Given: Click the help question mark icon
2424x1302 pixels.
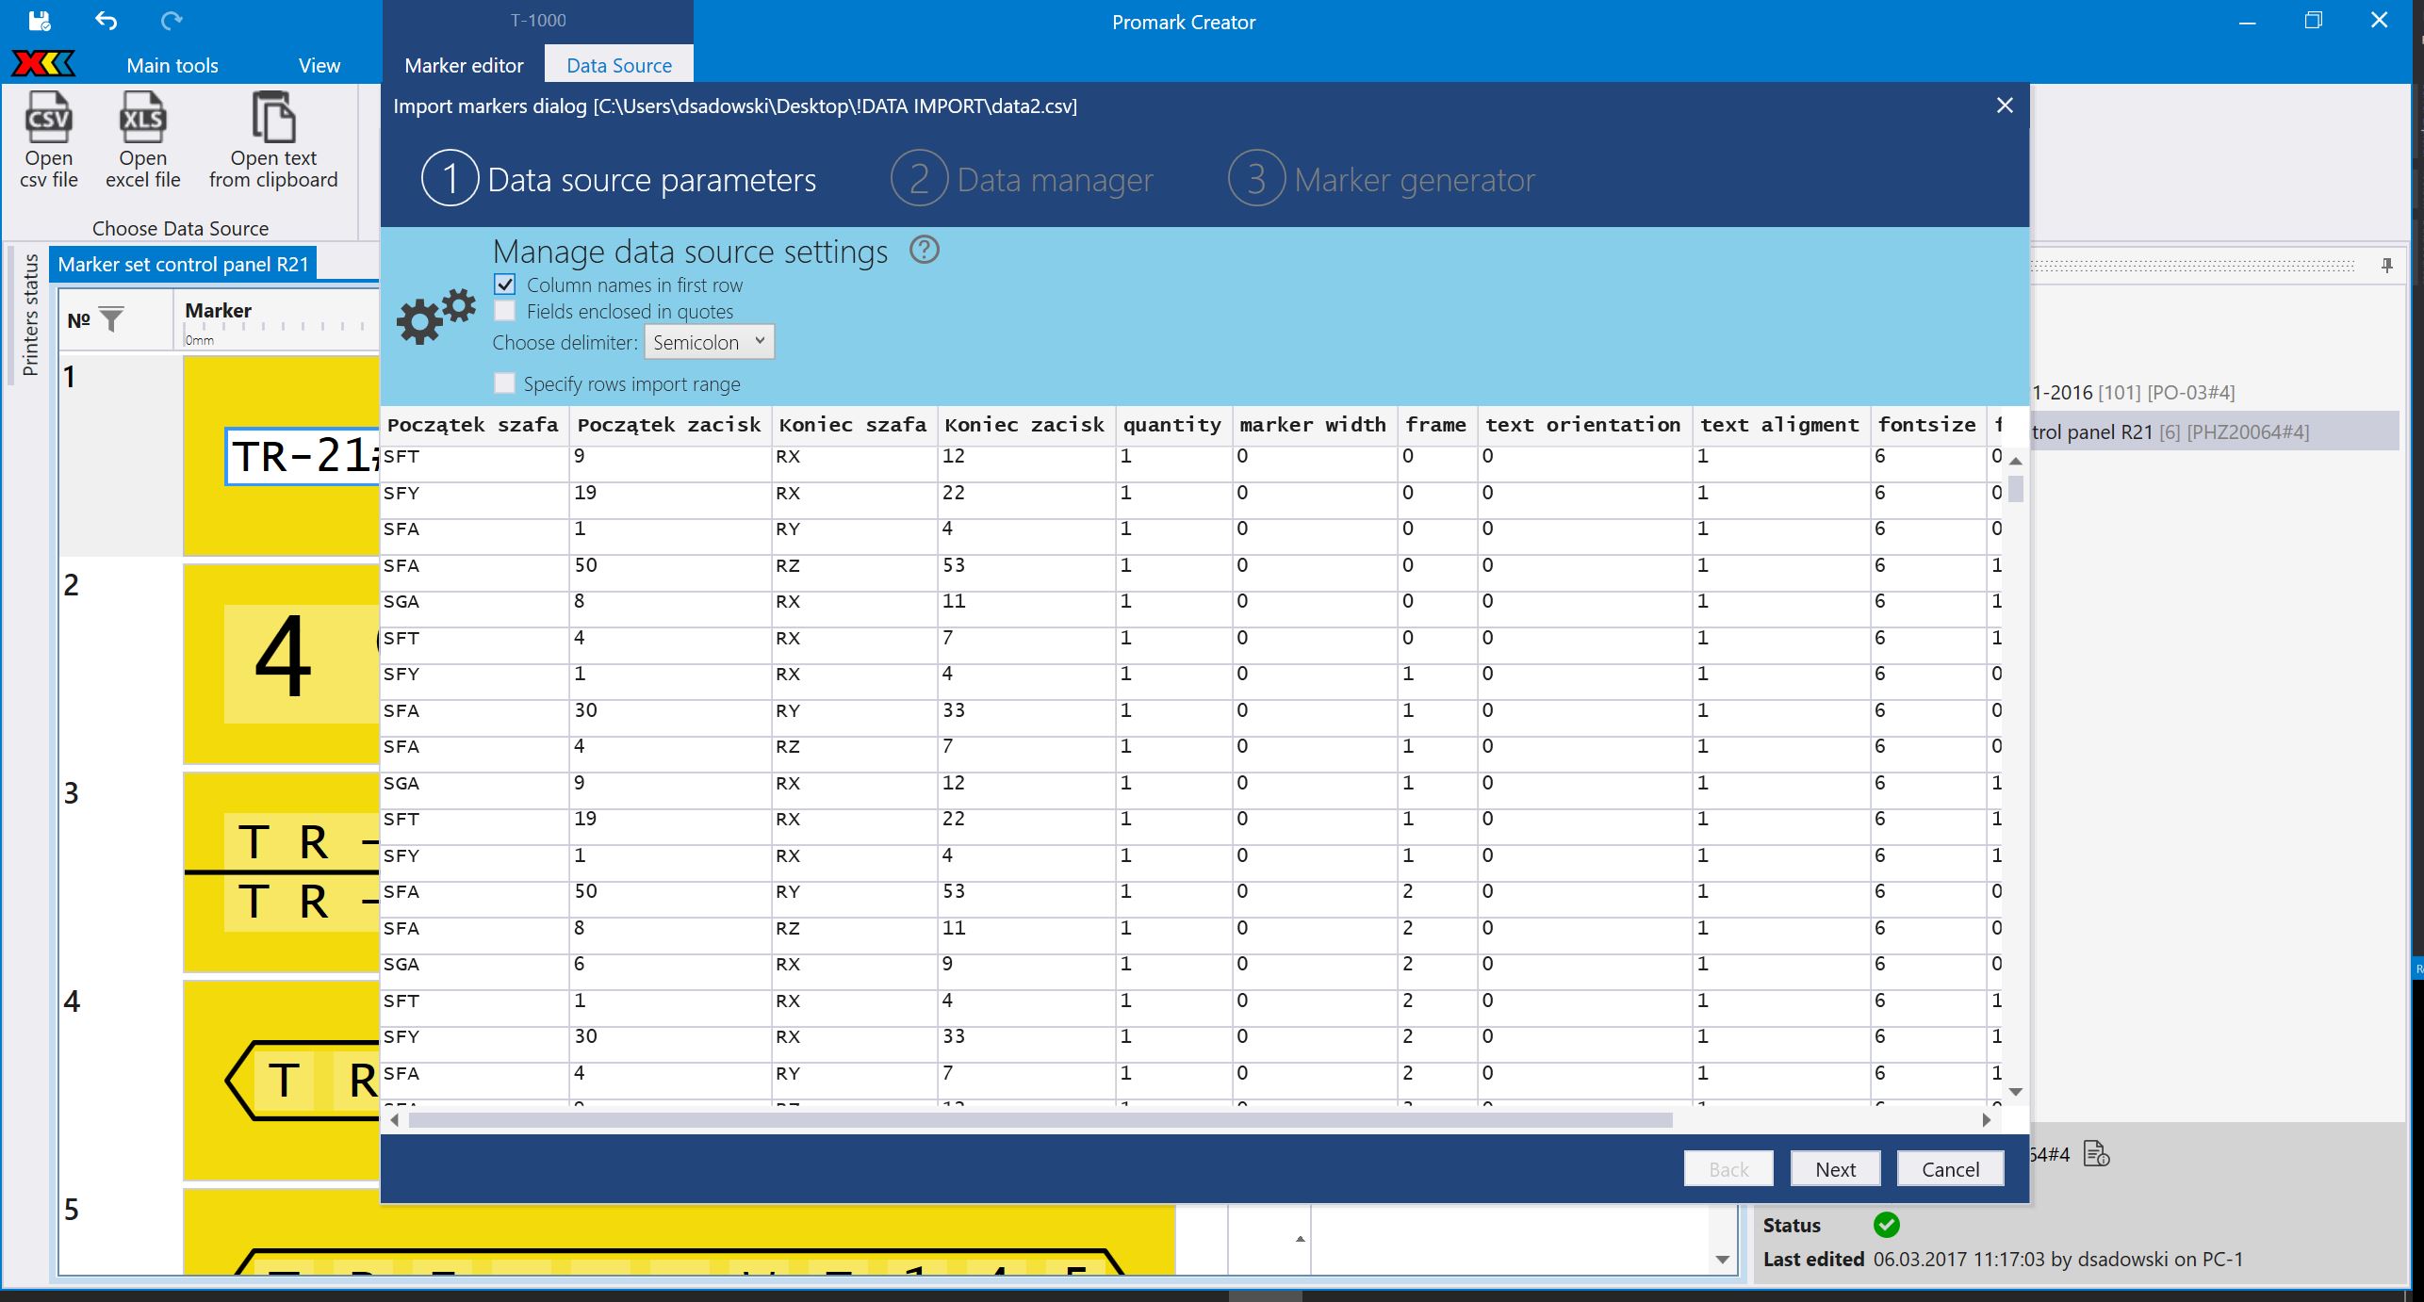Looking at the screenshot, I should 925,250.
